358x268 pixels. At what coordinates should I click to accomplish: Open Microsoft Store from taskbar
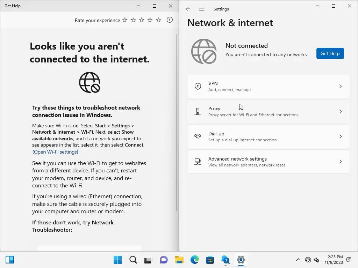[210, 260]
